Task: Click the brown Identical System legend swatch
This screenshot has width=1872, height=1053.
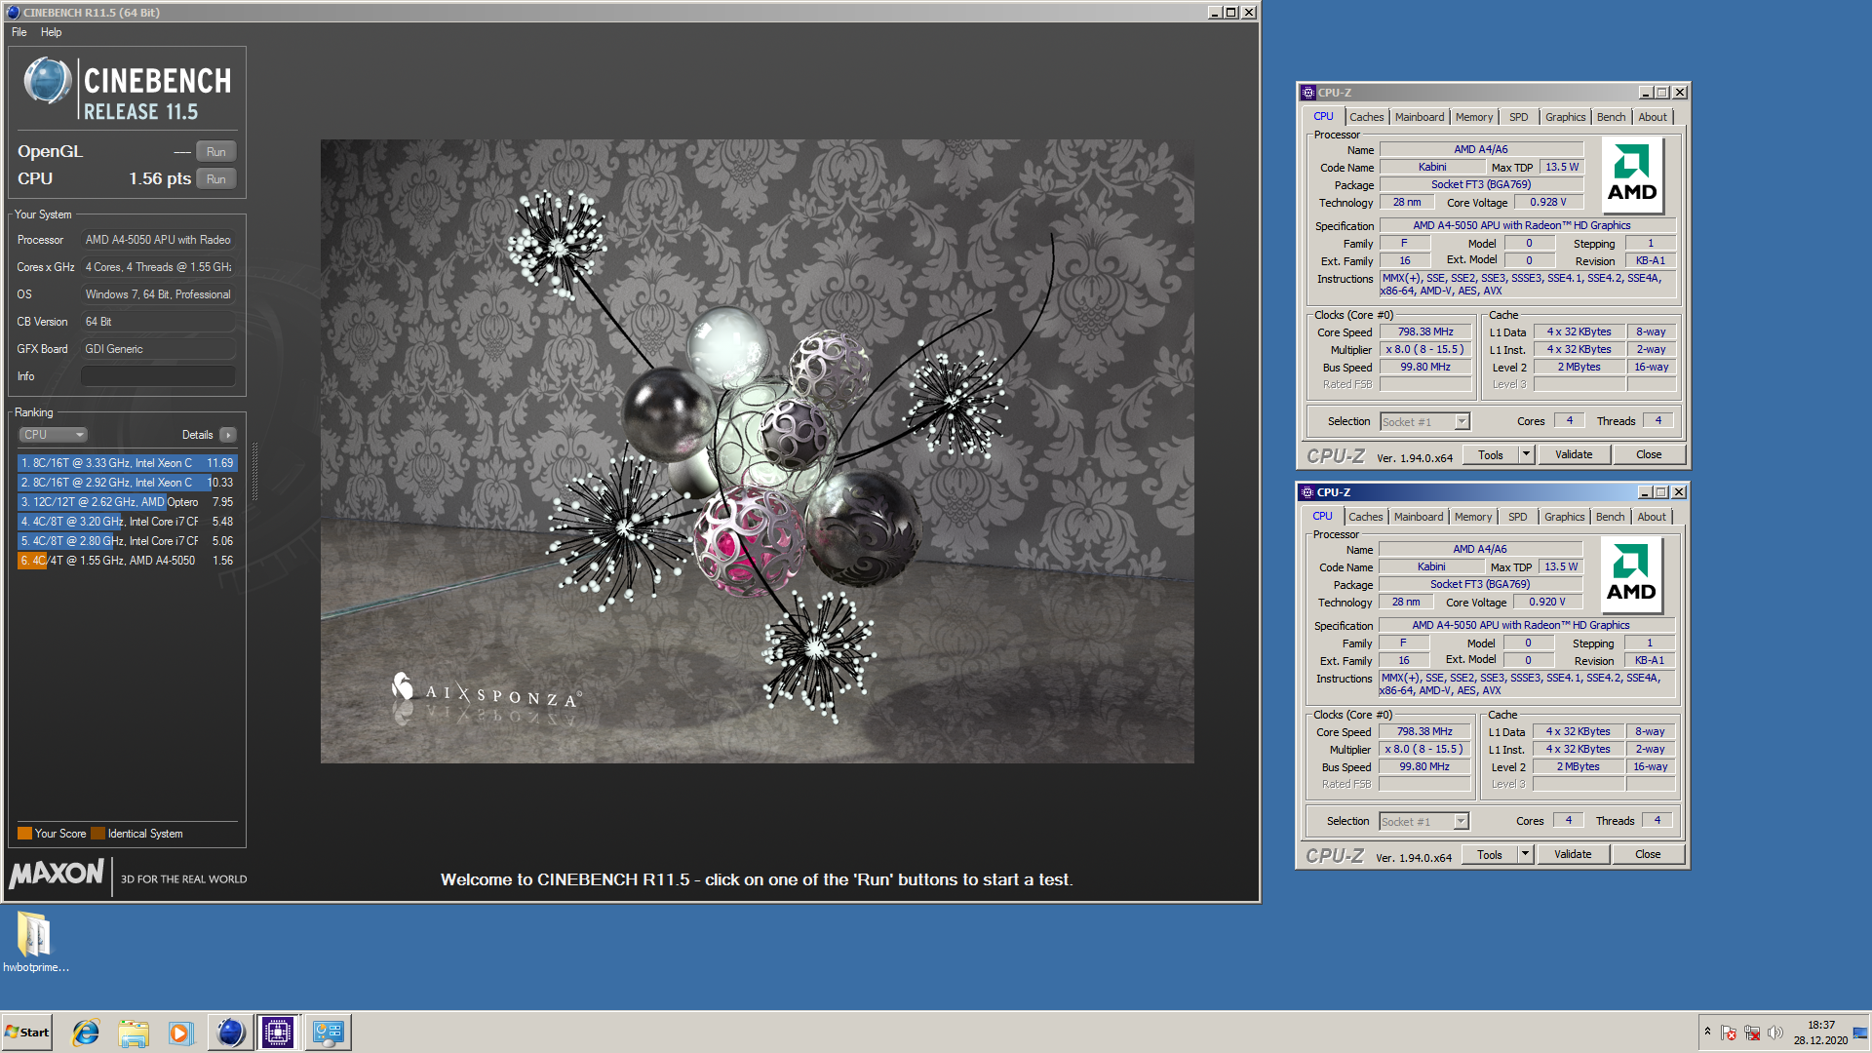Action: [x=97, y=834]
